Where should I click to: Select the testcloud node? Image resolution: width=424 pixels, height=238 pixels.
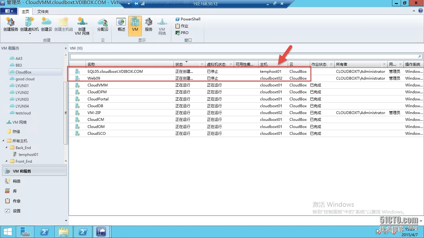click(x=23, y=113)
